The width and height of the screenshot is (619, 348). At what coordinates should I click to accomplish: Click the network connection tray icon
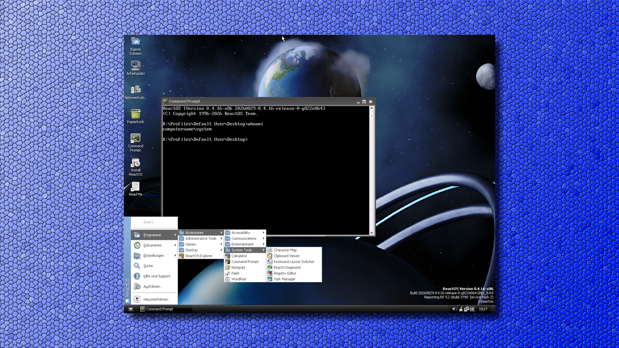tap(466, 309)
